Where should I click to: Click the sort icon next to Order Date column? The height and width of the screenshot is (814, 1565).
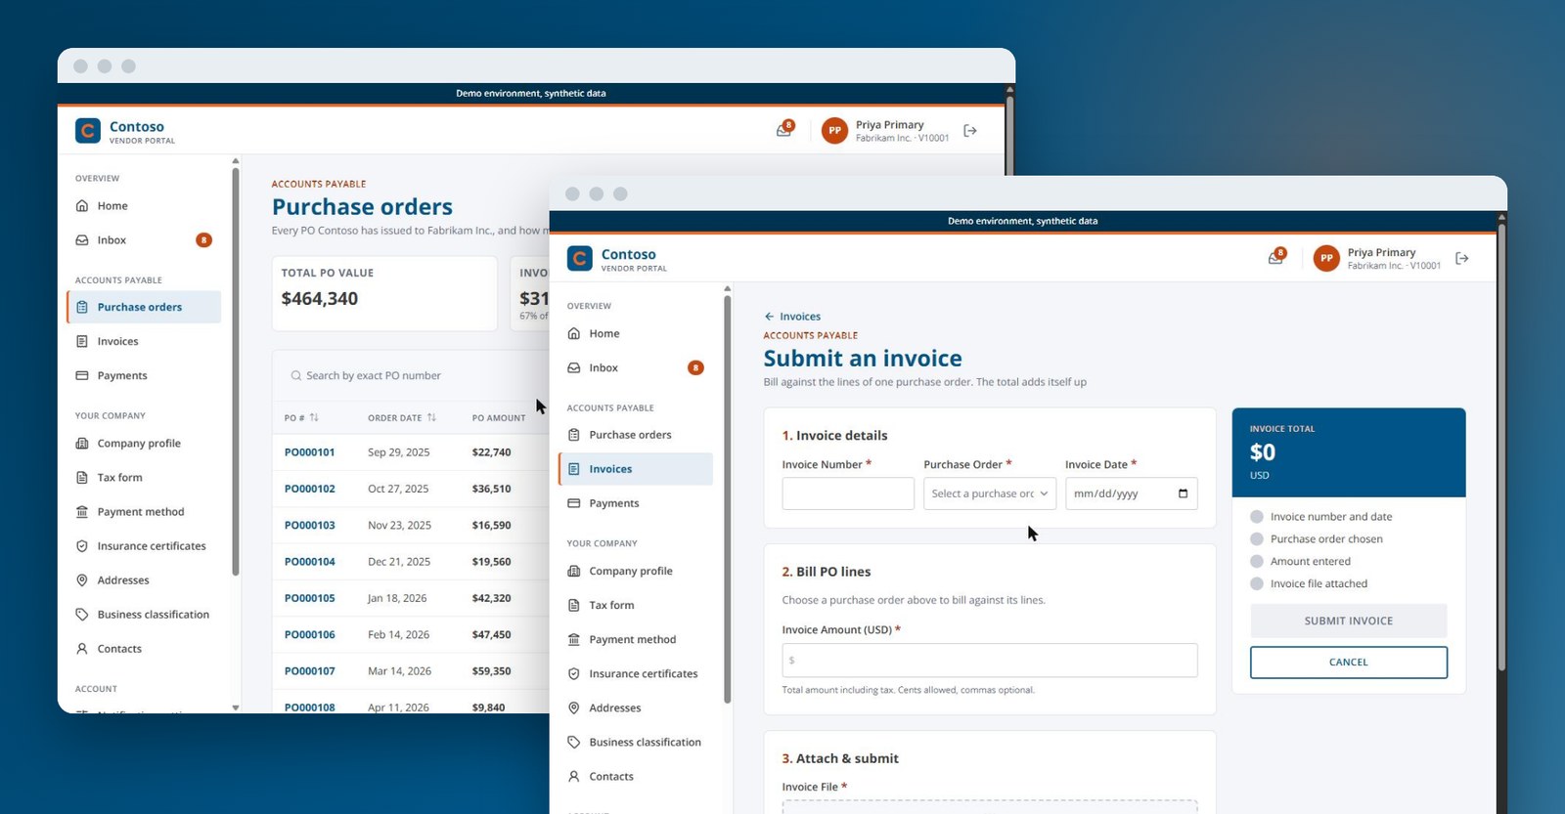[x=431, y=418]
